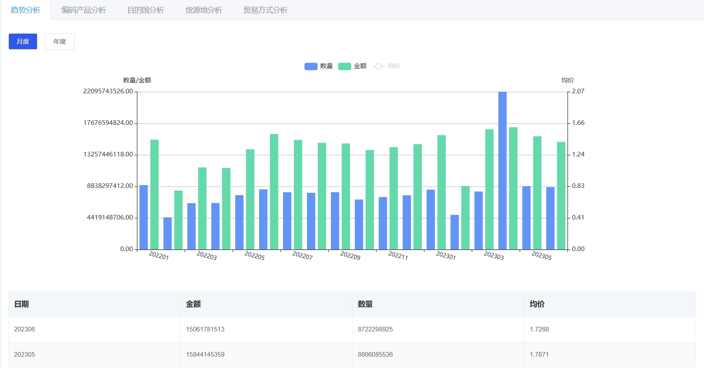Click the x-axis label 202211
This screenshot has height=368, width=704.
(x=398, y=255)
